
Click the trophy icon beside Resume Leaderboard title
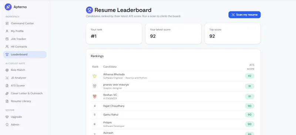tap(89, 10)
